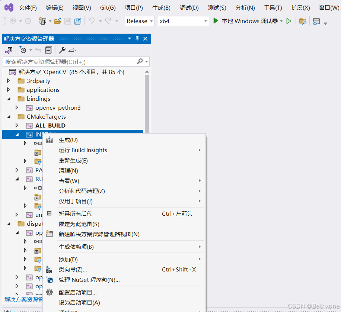341x312 pixels.
Task: Choose 限定为此范围(S) menu entry
Action: tap(124, 224)
